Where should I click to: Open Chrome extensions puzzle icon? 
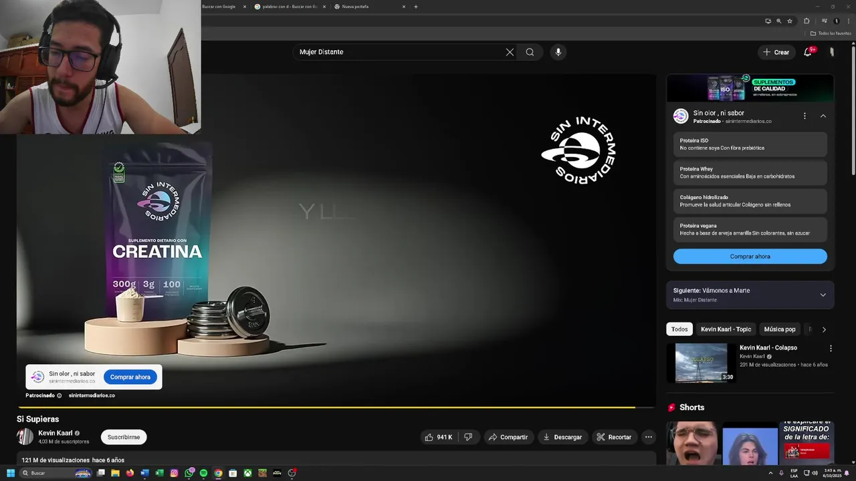tap(807, 21)
